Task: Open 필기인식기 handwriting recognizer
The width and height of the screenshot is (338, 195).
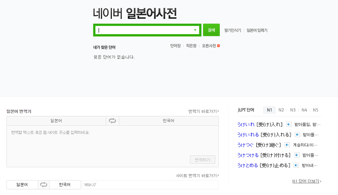Action: pos(232,30)
